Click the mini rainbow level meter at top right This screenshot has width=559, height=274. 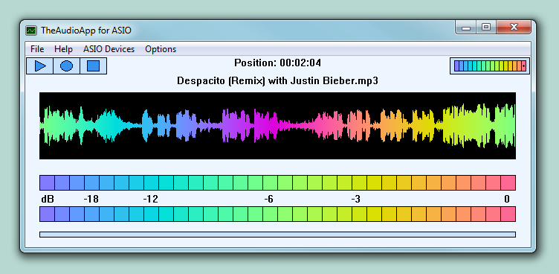click(490, 66)
